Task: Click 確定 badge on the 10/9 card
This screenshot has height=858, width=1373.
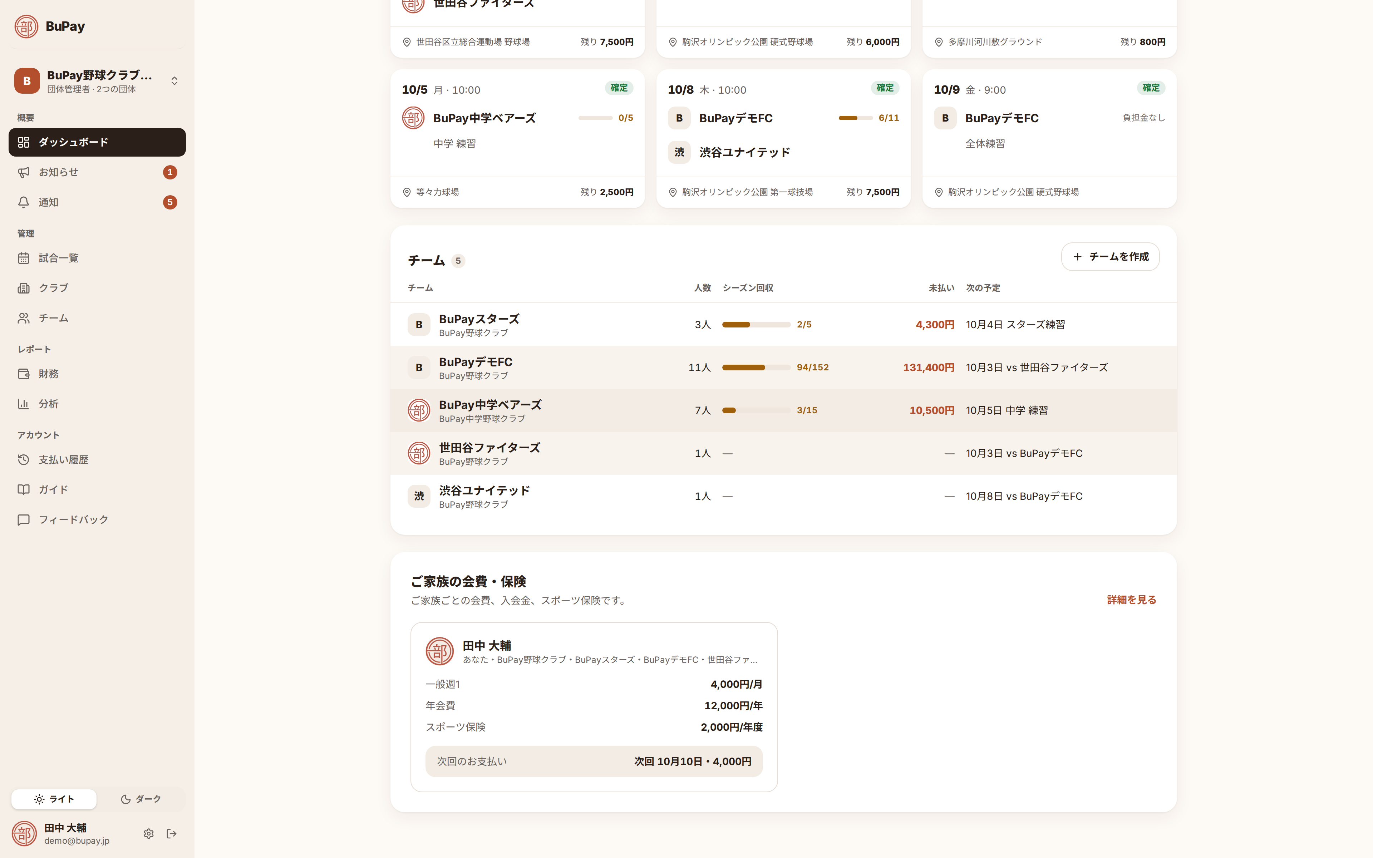Action: pyautogui.click(x=1151, y=88)
